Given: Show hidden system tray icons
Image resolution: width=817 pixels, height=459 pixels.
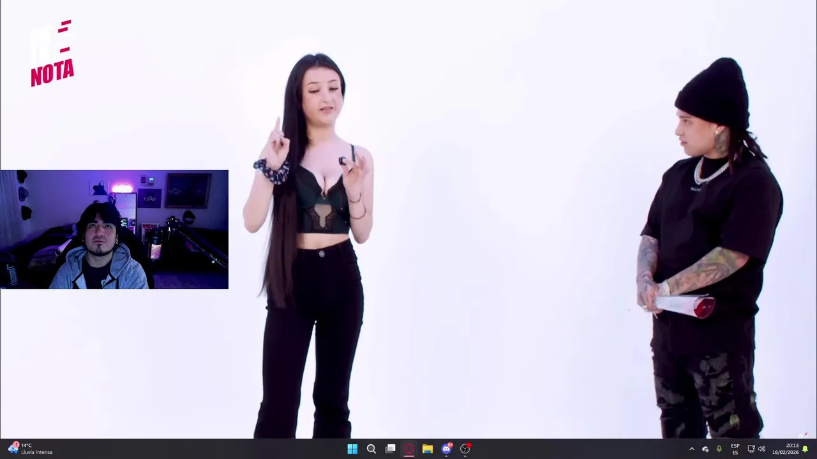Looking at the screenshot, I should pyautogui.click(x=691, y=449).
